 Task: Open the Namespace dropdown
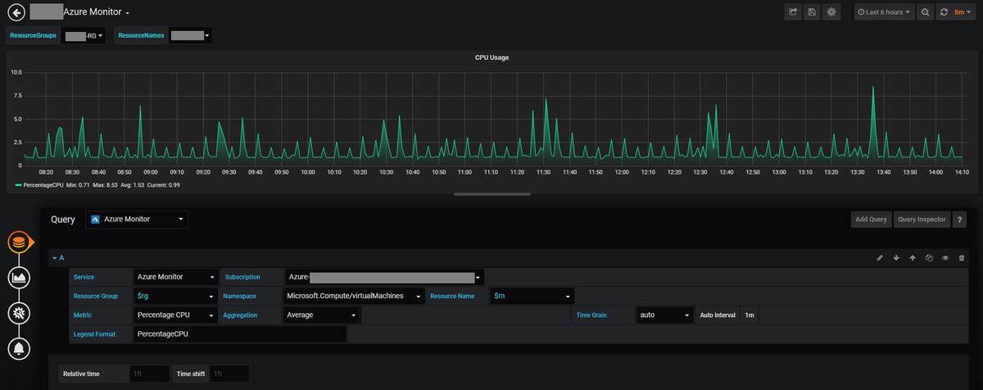(354, 295)
